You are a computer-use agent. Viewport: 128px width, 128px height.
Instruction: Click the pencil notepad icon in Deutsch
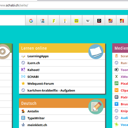[96, 107]
